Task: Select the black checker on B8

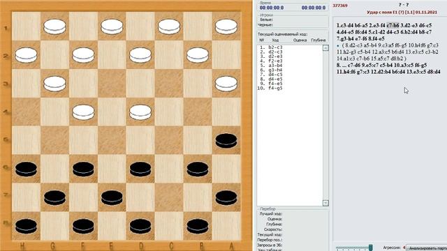Action: coord(198,226)
